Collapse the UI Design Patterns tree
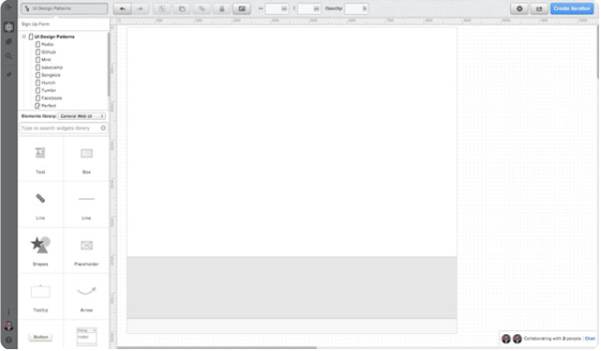Image resolution: width=601 pixels, height=351 pixels. pos(24,37)
